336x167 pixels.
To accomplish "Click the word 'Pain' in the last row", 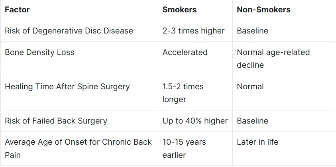I will 13,155.
